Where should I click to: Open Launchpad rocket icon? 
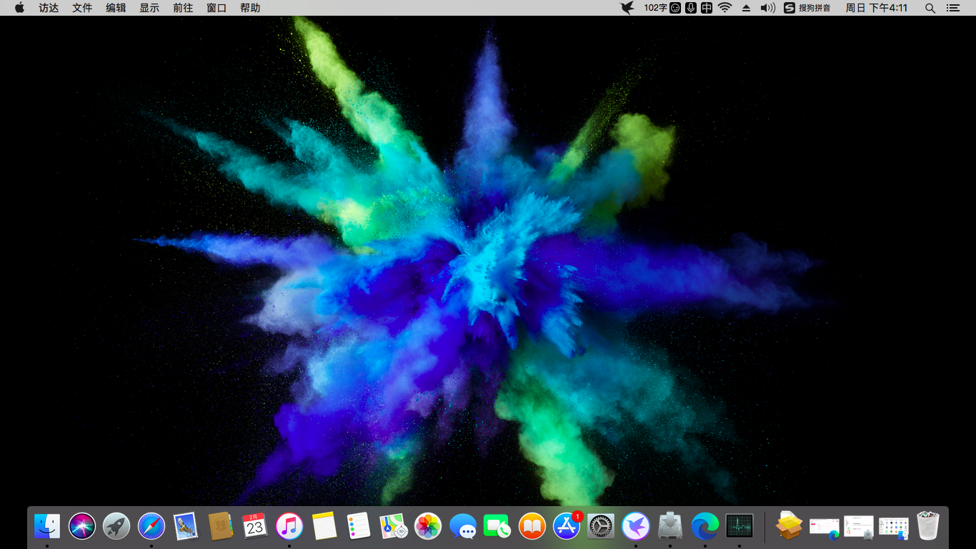click(x=116, y=527)
